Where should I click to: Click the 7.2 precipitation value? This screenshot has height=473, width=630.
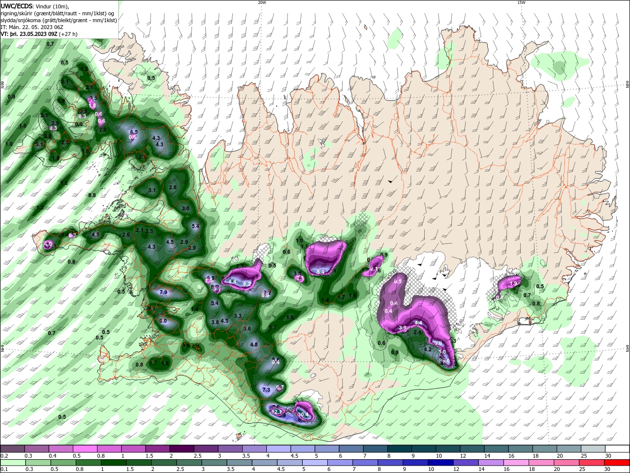click(x=267, y=292)
